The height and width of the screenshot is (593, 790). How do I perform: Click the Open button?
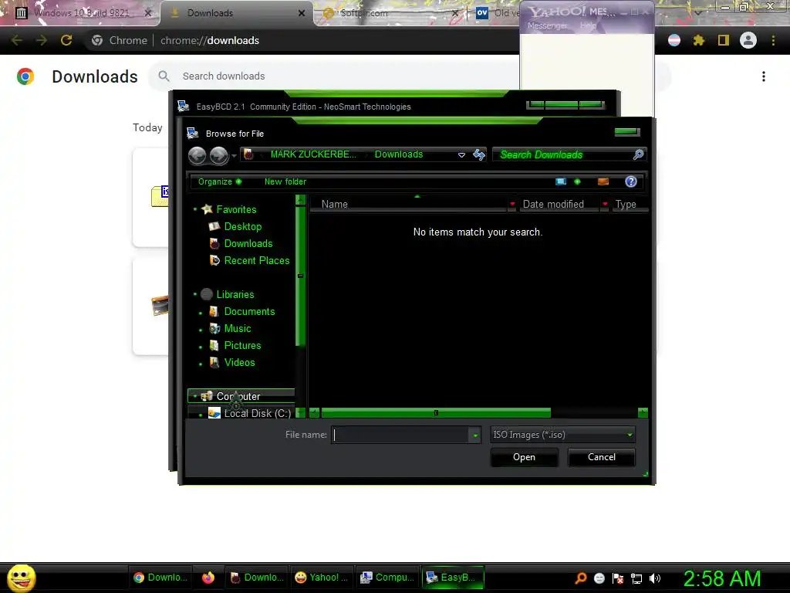point(524,457)
